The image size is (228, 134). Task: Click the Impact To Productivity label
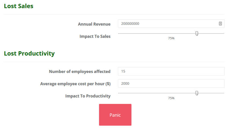[88, 96]
